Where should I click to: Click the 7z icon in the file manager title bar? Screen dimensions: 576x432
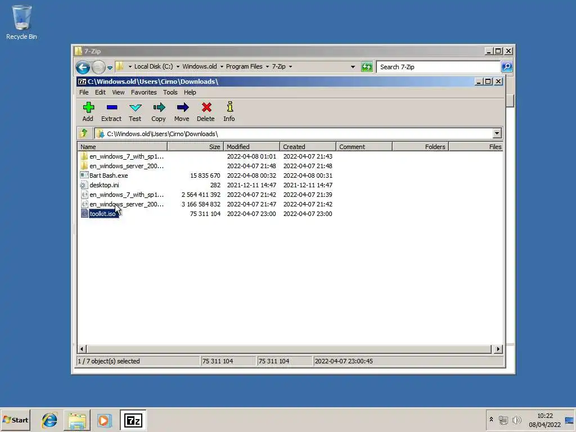coord(82,82)
